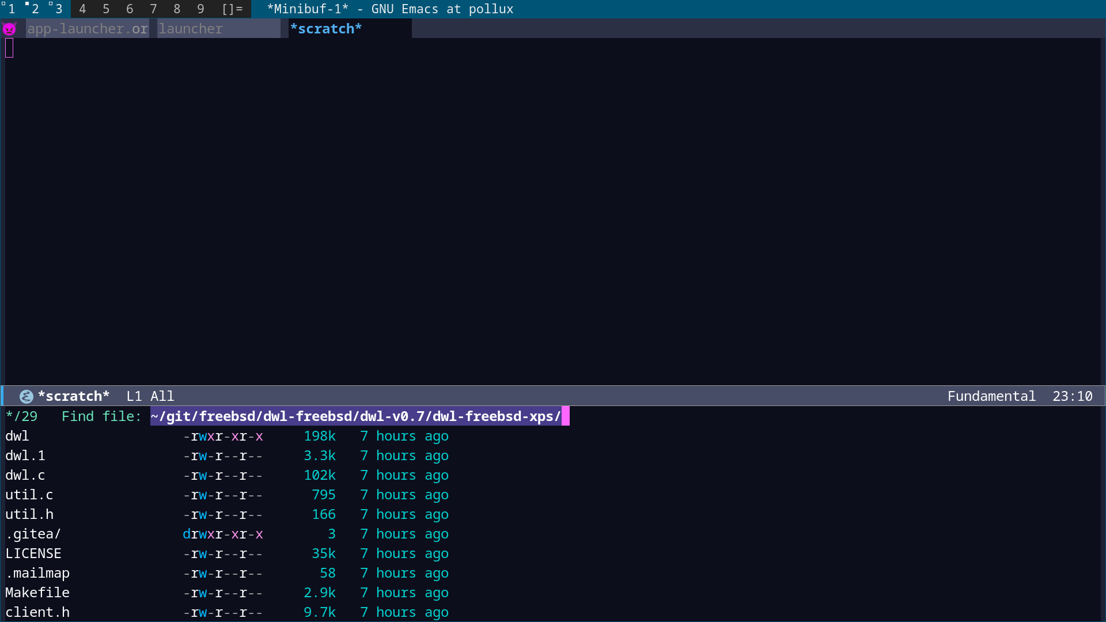Viewport: 1106px width, 622px height.
Task: Click the Fundamental mode name in the mode line
Action: pos(992,396)
